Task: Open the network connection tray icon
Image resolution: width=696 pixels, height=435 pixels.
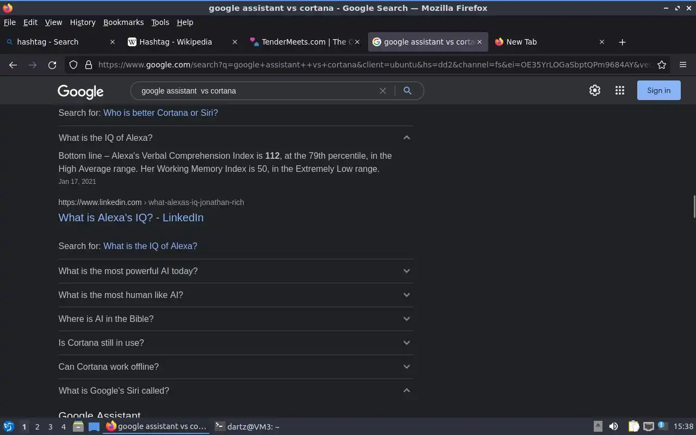Action: click(648, 427)
